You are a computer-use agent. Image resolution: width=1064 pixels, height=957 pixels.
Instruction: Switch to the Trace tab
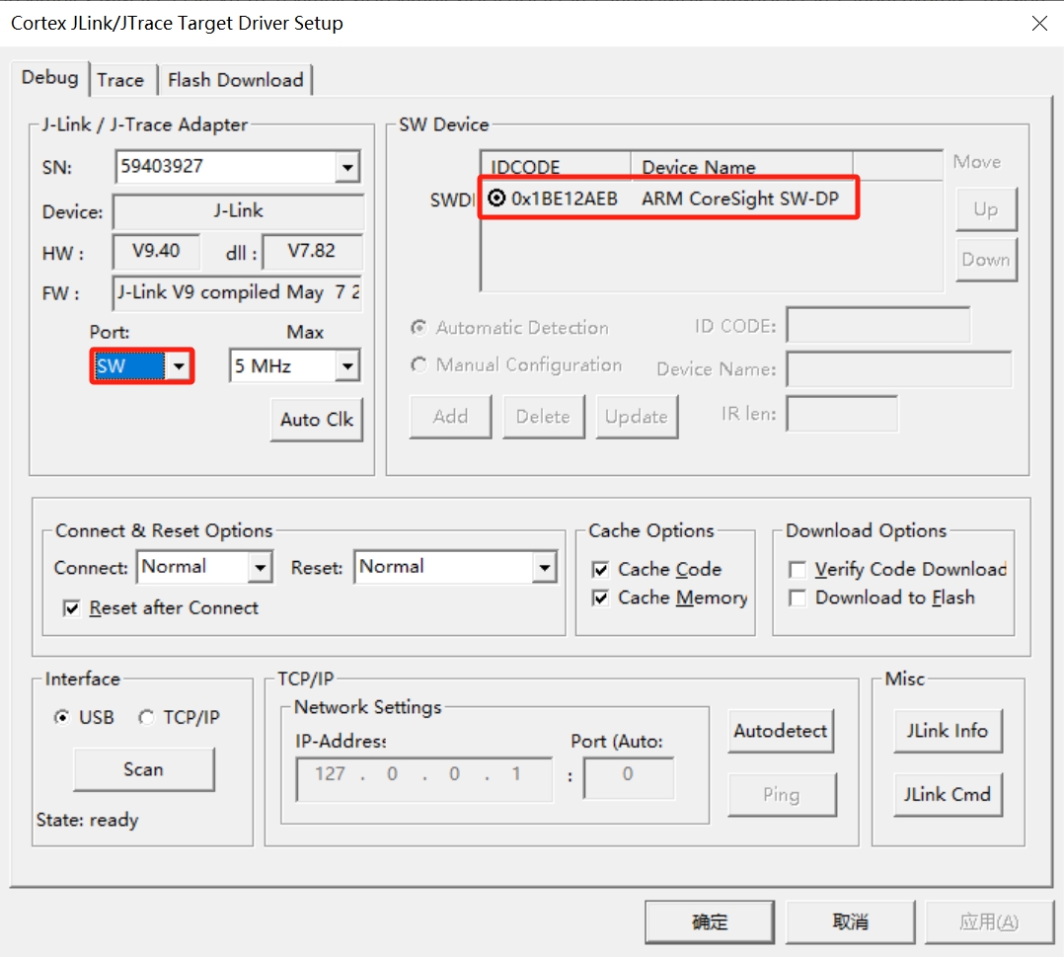tap(120, 80)
